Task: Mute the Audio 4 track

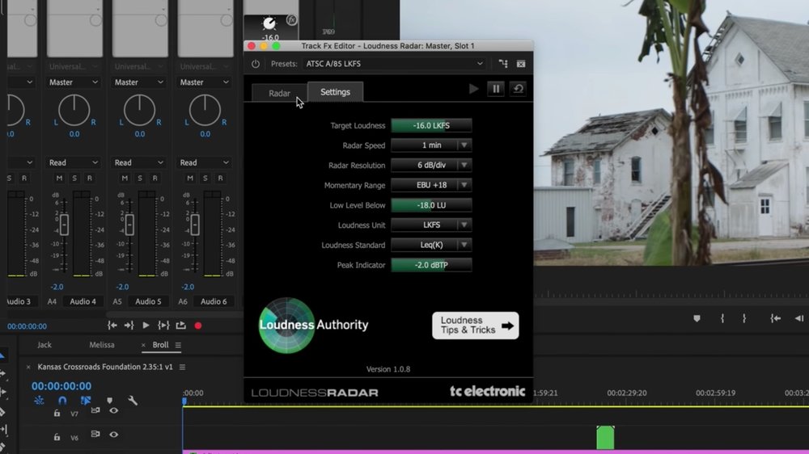Action: [x=59, y=179]
